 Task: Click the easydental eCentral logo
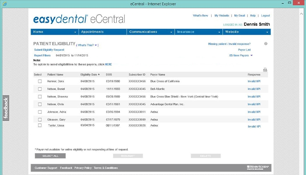[79, 19]
